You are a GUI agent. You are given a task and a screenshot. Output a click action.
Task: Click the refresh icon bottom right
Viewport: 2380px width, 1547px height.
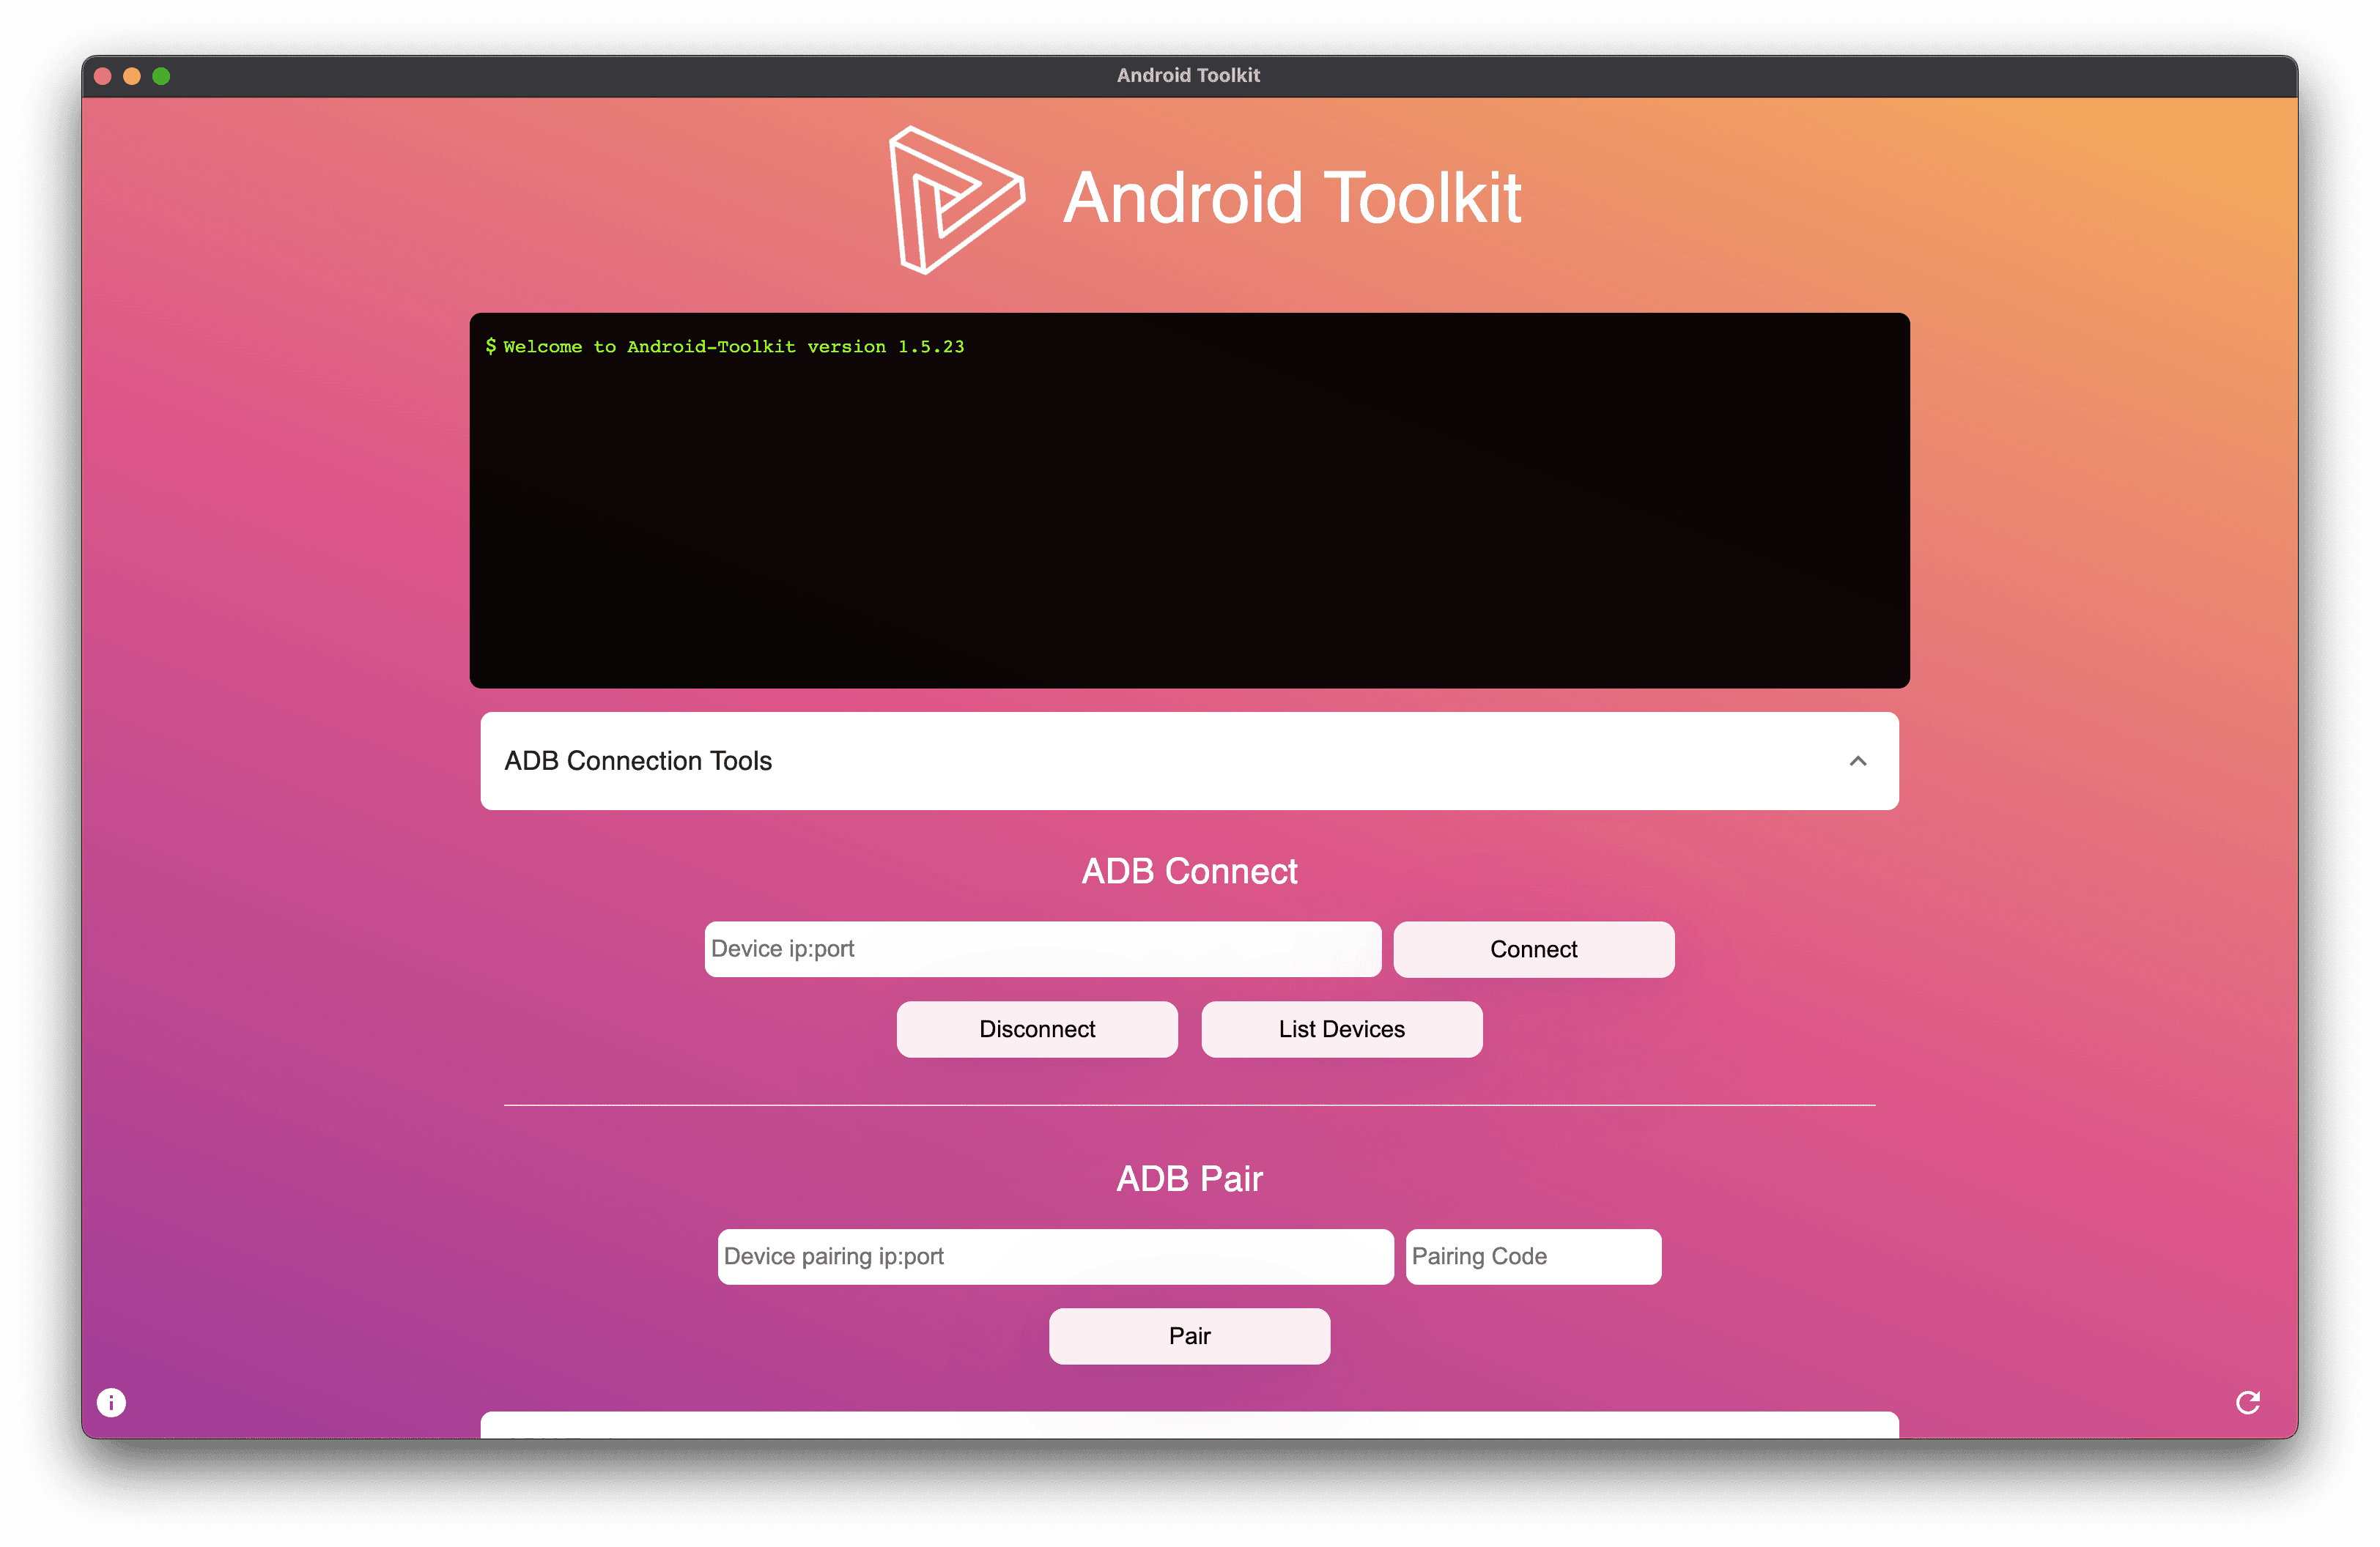pos(2250,1401)
